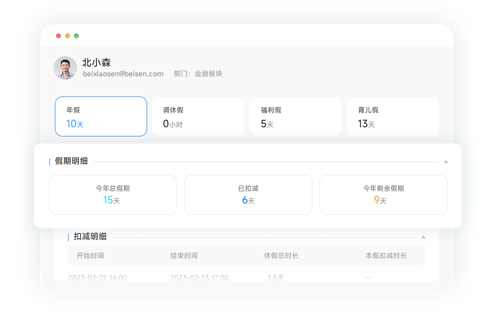Click the yellow minimize window dot
493x312 pixels.
click(68, 36)
